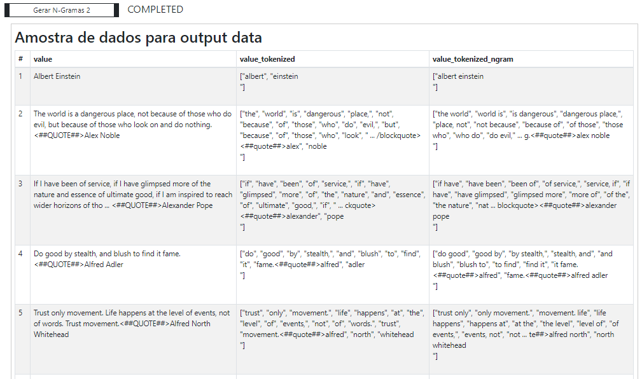Click the n-gram cell with "albert einstein"
This screenshot has width=642, height=379.
(x=531, y=86)
